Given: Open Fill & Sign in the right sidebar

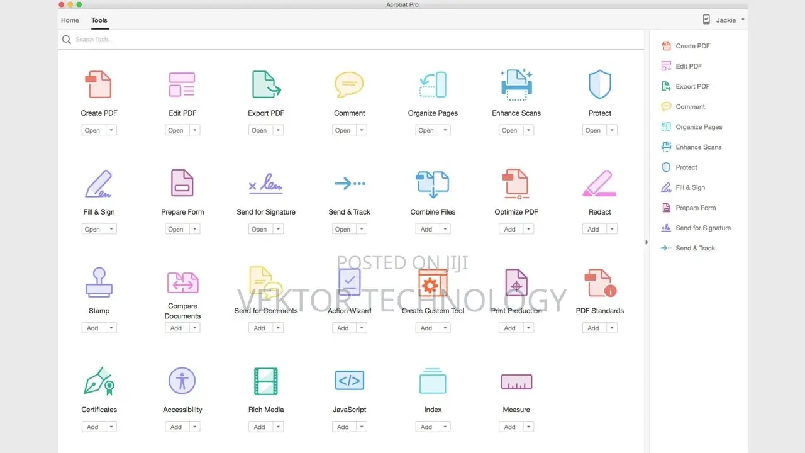Looking at the screenshot, I should click(x=683, y=187).
